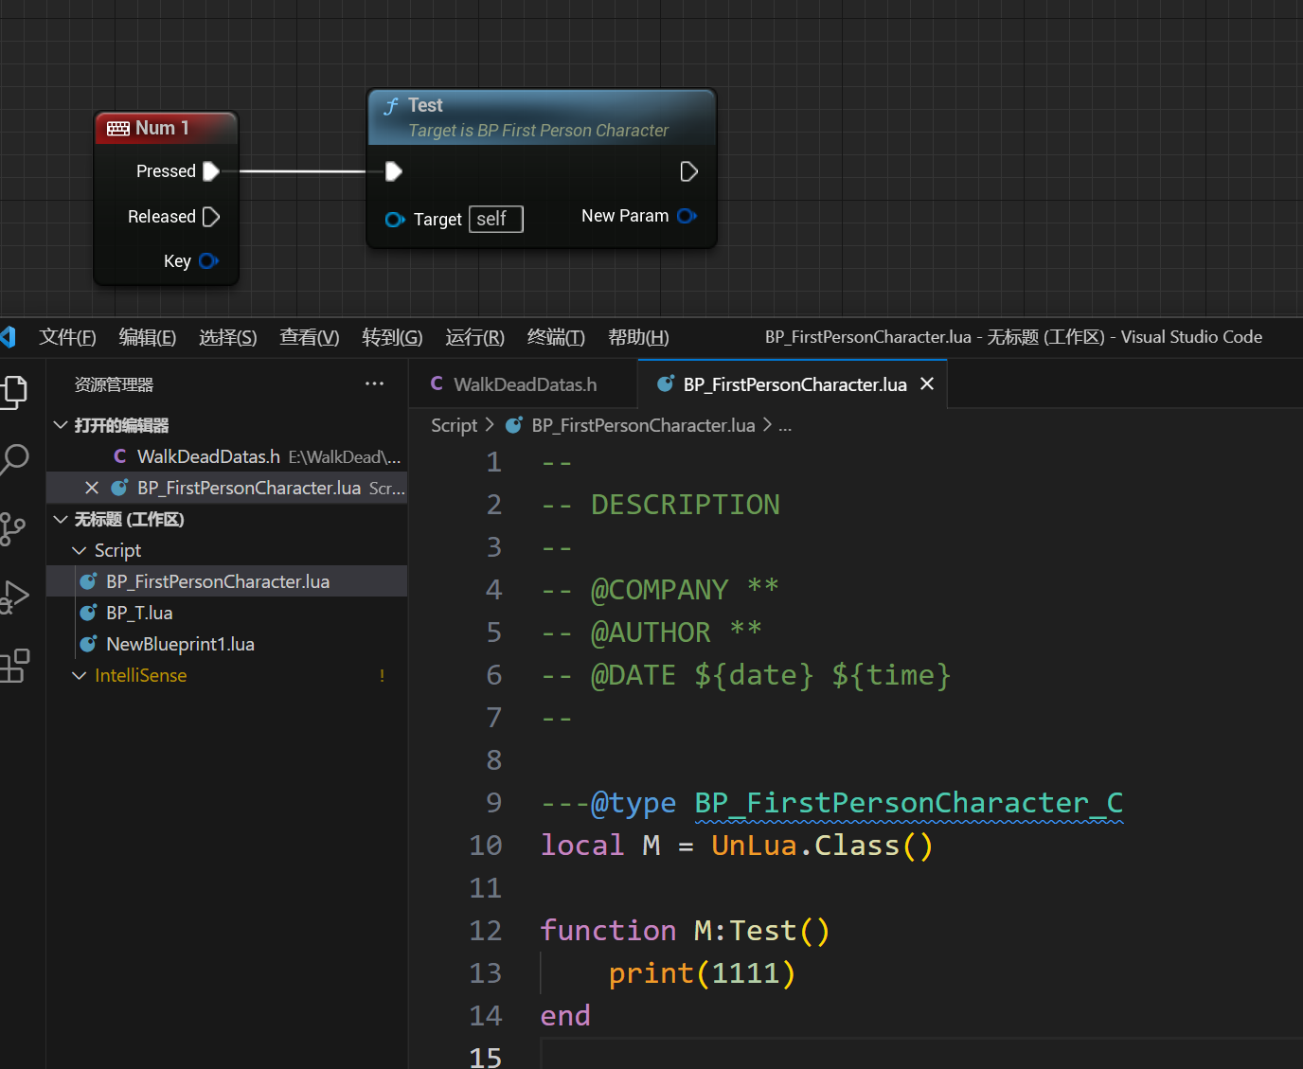
Task: Open BP_T.lua in the file tree
Action: (139, 613)
